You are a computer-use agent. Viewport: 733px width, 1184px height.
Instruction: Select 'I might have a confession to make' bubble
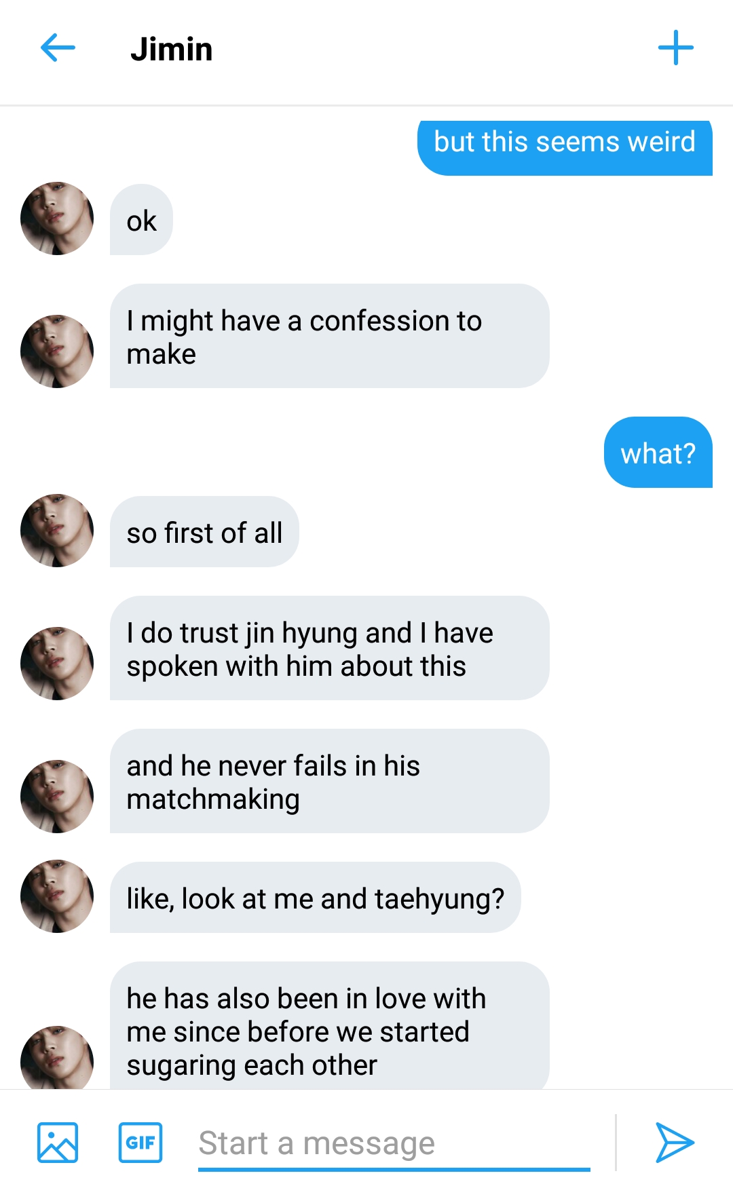click(329, 336)
